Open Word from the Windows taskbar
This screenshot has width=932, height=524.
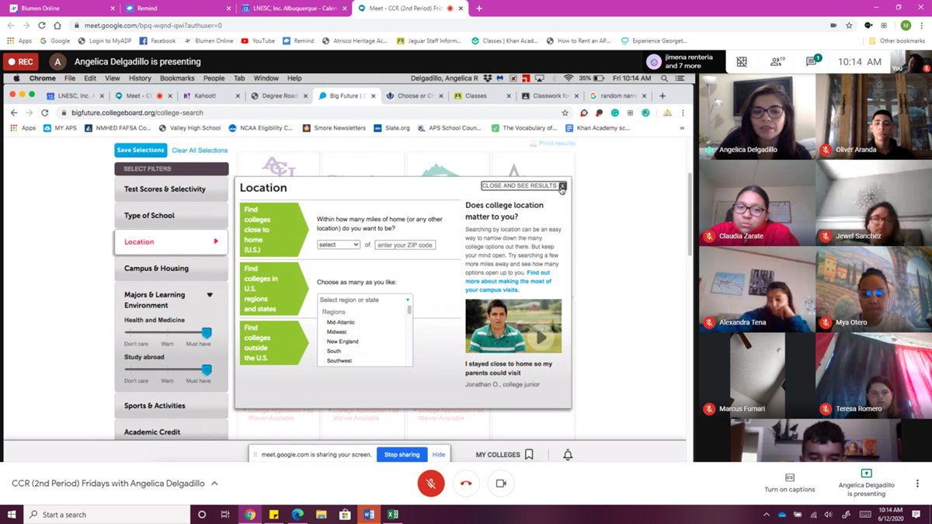[x=369, y=514]
